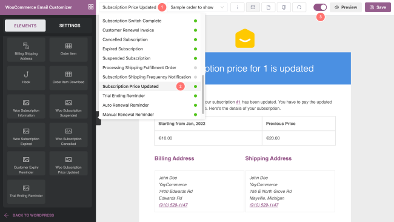Select Woo Subscription Price Updated element
This screenshot has height=222, width=394.
click(x=68, y=163)
